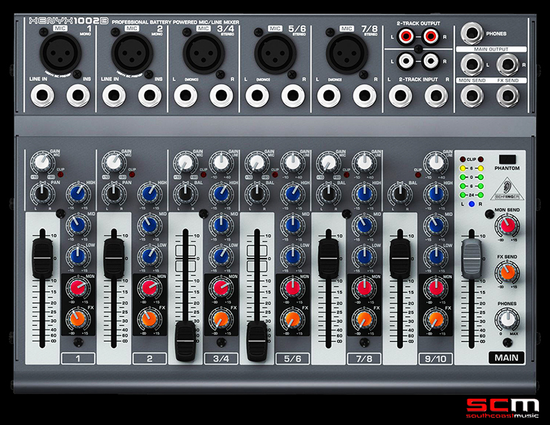Click channel 1 orange FX knob
550x425 pixels.
click(78, 318)
